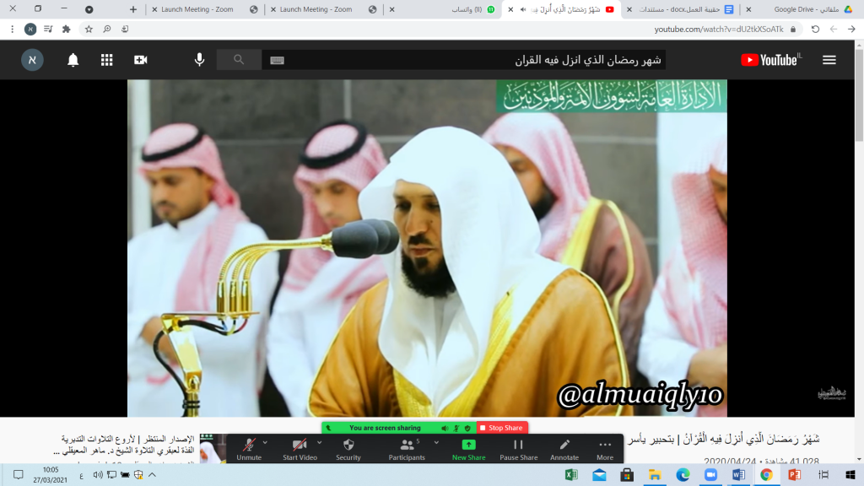This screenshot has width=864, height=486.
Task: Start voice search with the microphone icon
Action: [x=199, y=59]
